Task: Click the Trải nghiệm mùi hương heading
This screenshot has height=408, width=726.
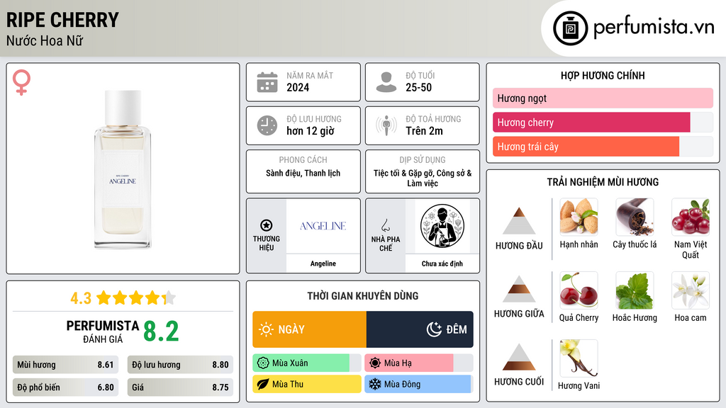Action: coord(603,182)
